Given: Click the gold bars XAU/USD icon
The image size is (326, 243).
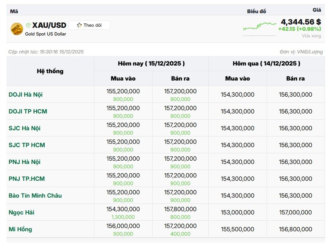Looking at the screenshot, I should coord(17,29).
